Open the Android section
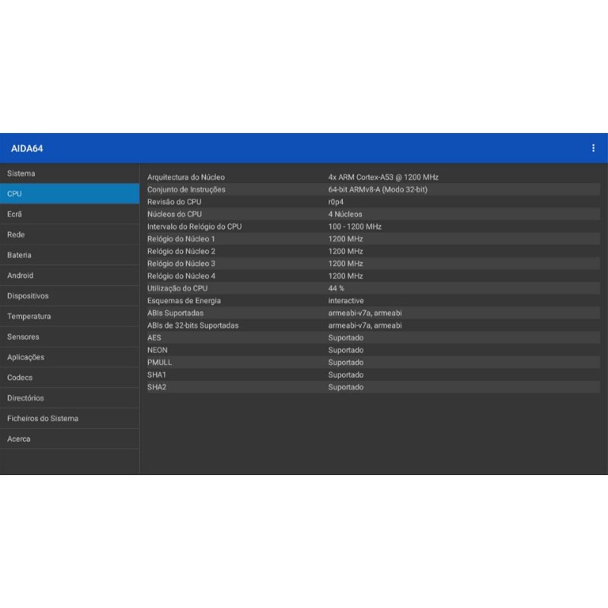 point(69,275)
